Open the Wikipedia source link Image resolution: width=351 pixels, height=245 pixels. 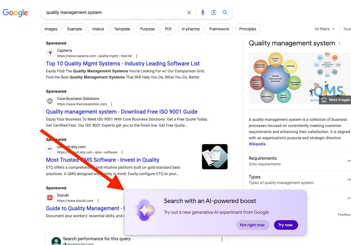point(257,144)
